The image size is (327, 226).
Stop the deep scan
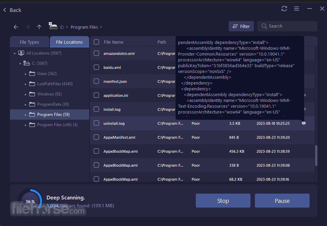223,201
